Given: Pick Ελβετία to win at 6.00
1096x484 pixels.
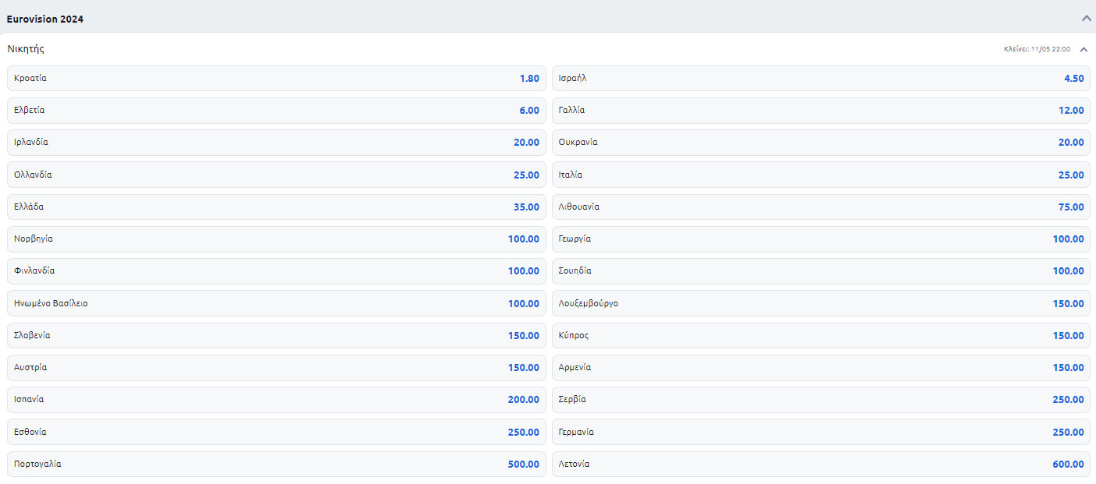Looking at the screenshot, I should (276, 111).
